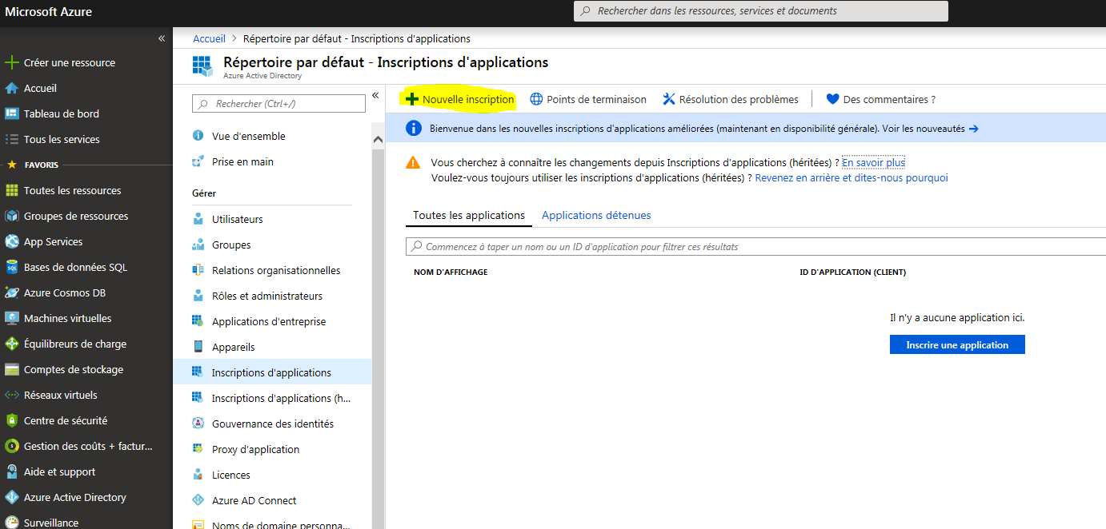Viewport: 1106px width, 529px height.
Task: Click the Accueil breadcrumb link
Action: coord(209,38)
